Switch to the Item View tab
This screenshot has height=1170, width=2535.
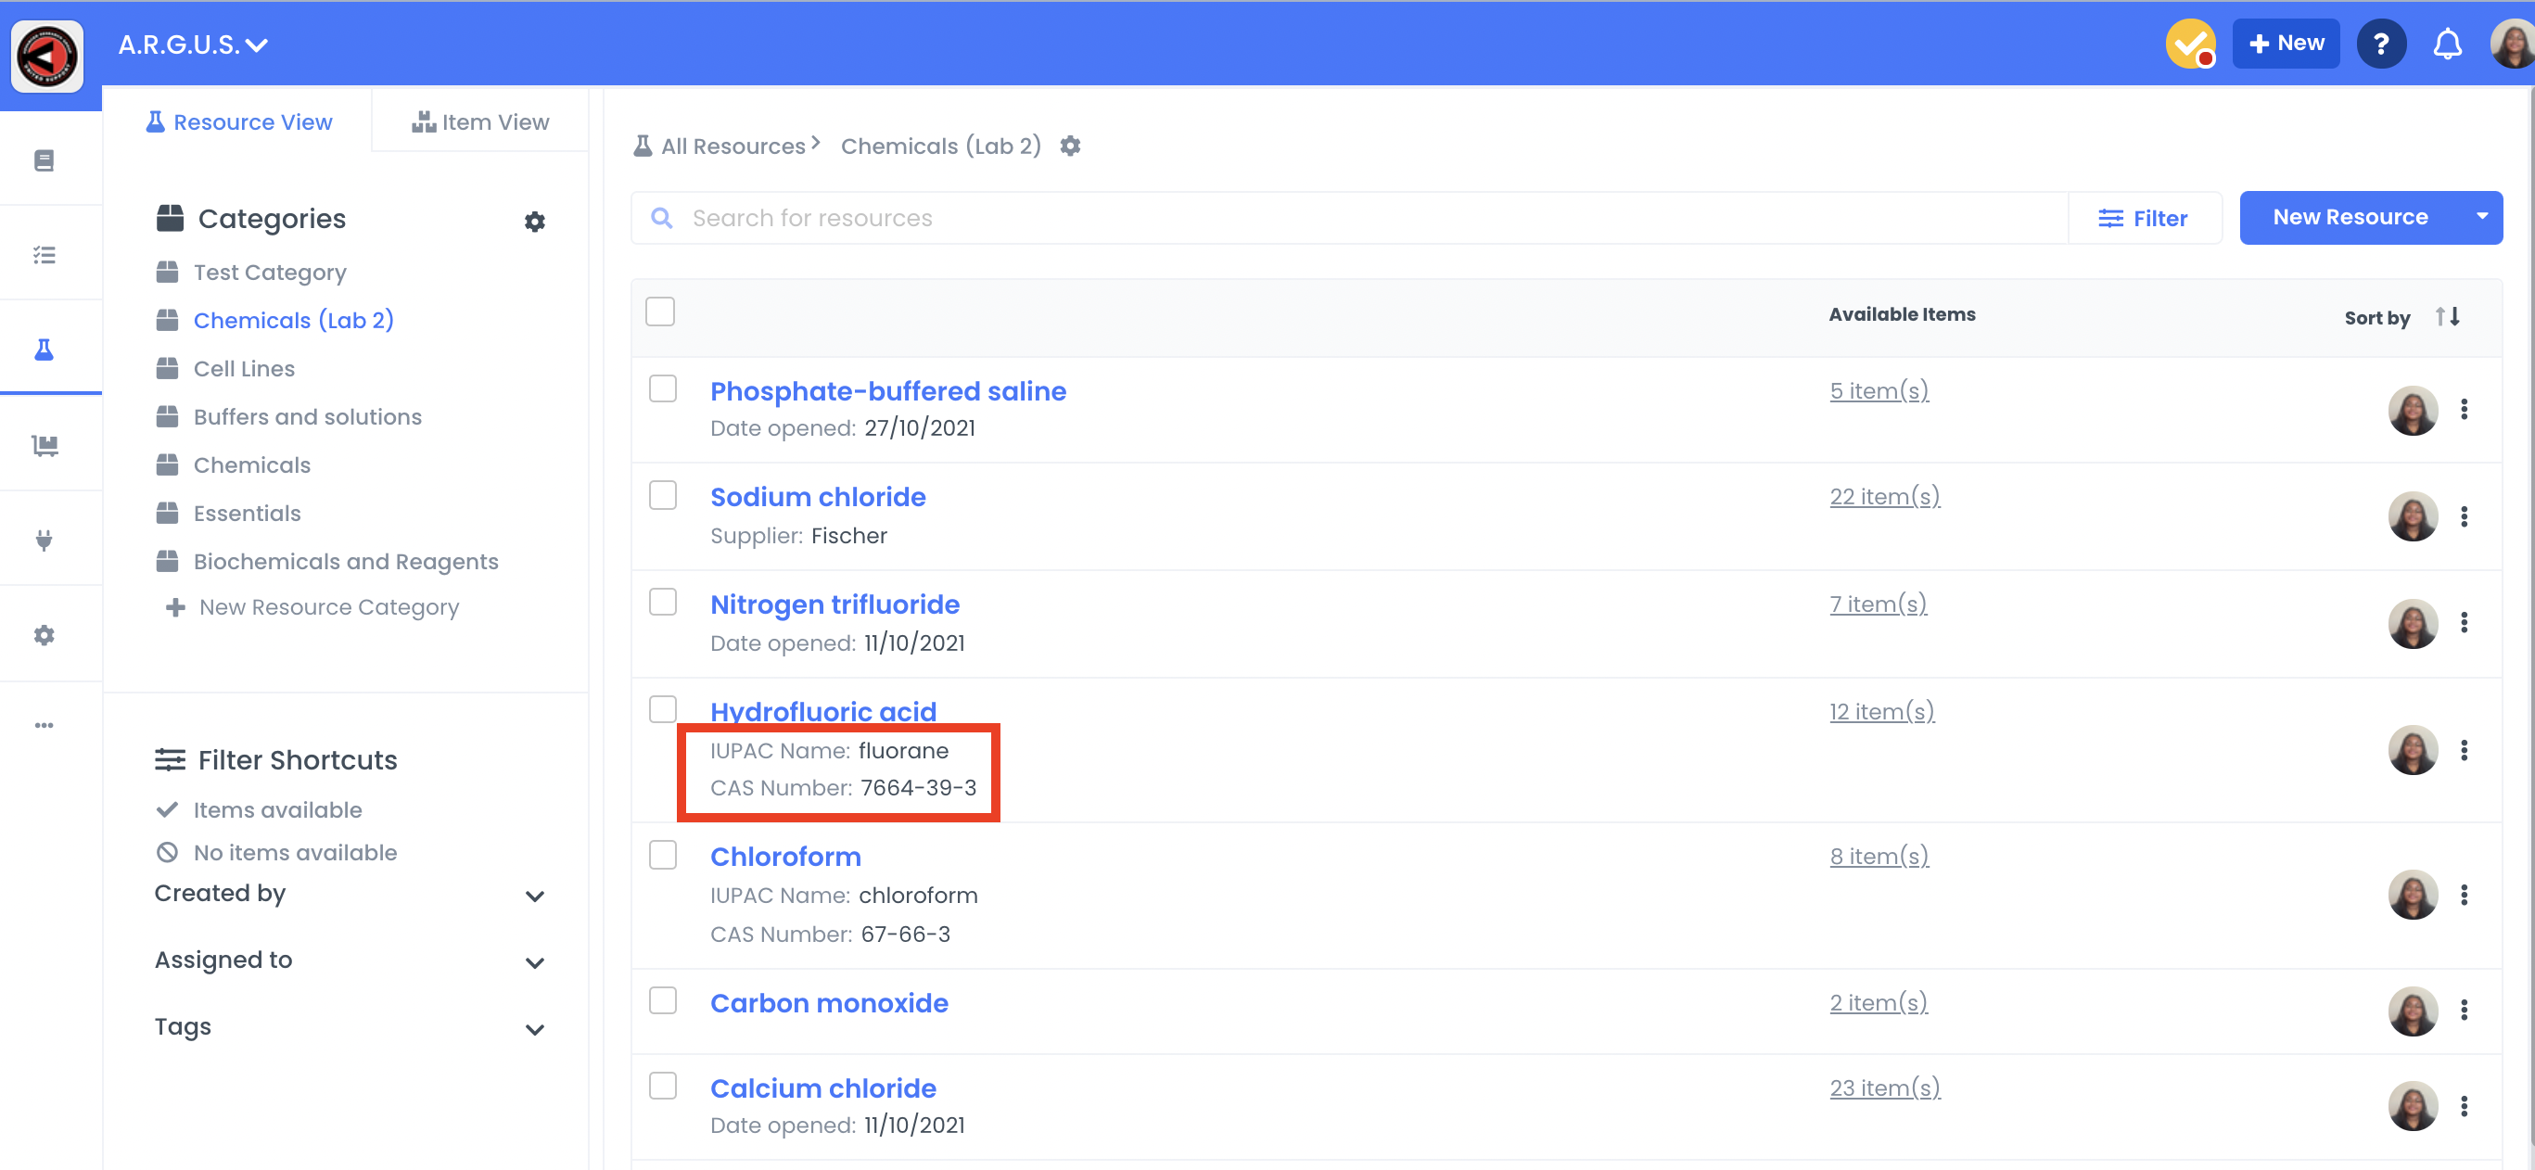pos(480,122)
